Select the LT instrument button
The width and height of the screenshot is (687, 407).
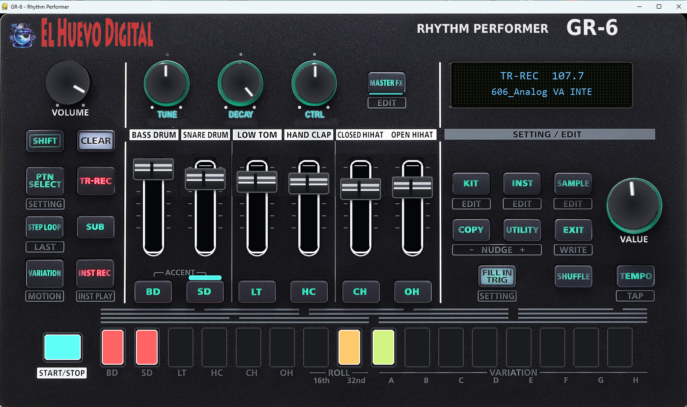click(257, 292)
